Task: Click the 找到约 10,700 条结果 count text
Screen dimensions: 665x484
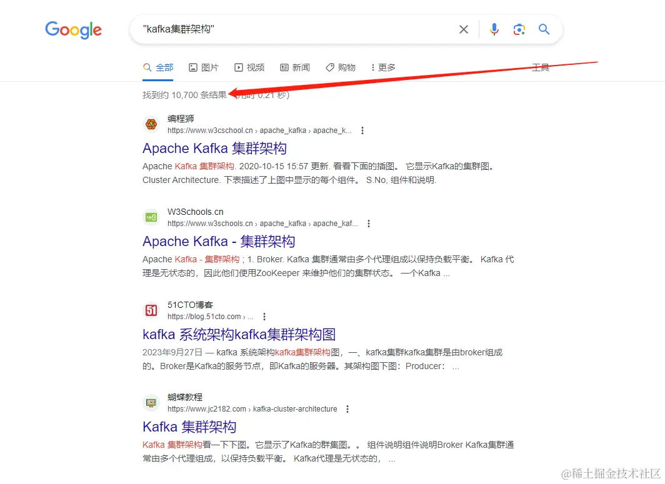Action: coord(184,95)
